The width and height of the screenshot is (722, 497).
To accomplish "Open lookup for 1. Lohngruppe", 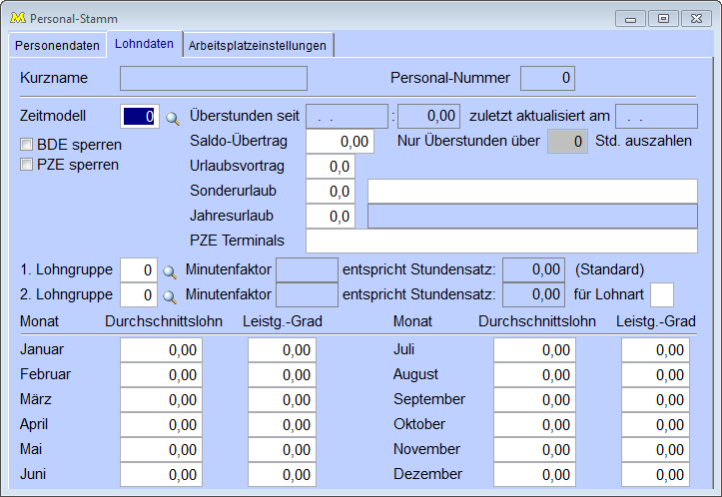I will 170,270.
